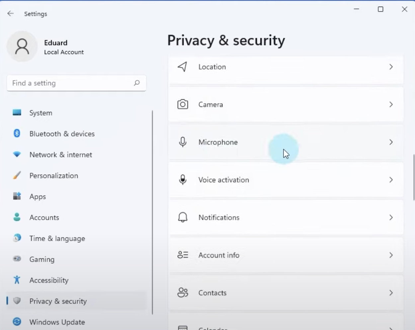Viewport: 415px width, 330px height.
Task: Click the Gaming controller icon
Action: [x=17, y=259]
